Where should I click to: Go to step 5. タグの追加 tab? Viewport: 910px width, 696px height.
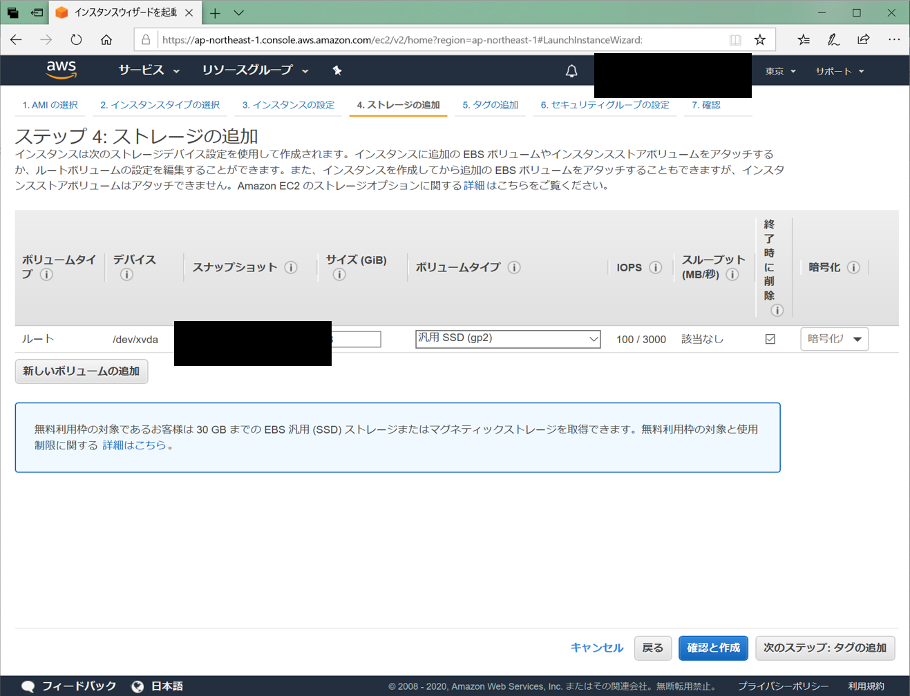pyautogui.click(x=491, y=105)
